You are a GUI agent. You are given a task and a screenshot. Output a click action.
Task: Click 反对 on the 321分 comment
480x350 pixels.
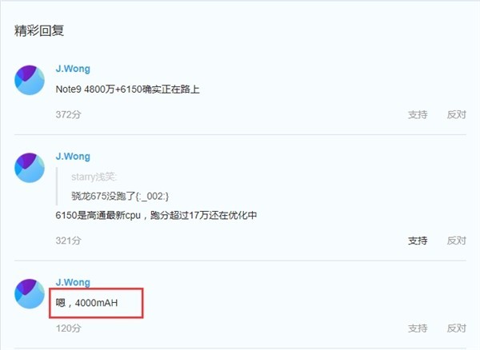tap(457, 241)
